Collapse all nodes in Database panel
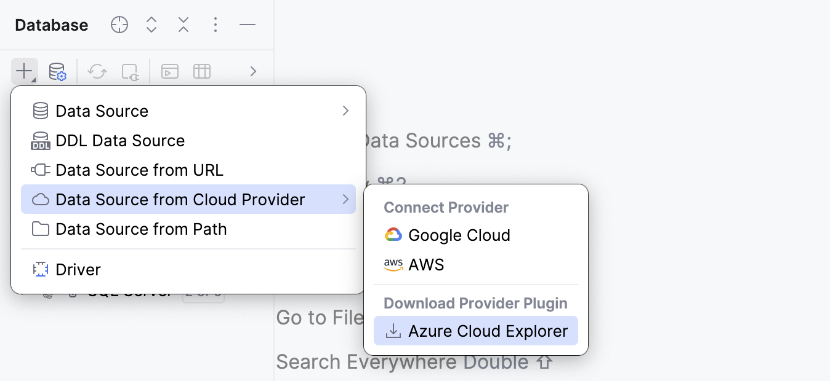Viewport: 830px width, 381px height. click(x=183, y=25)
